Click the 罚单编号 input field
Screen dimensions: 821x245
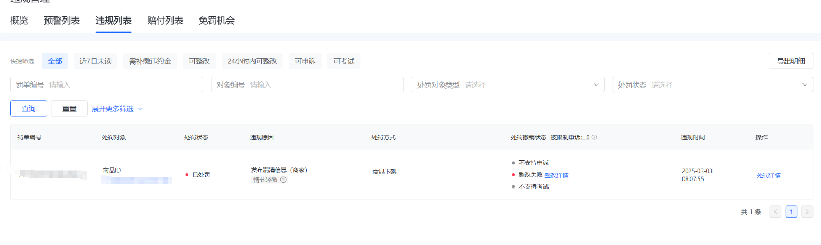click(x=124, y=84)
